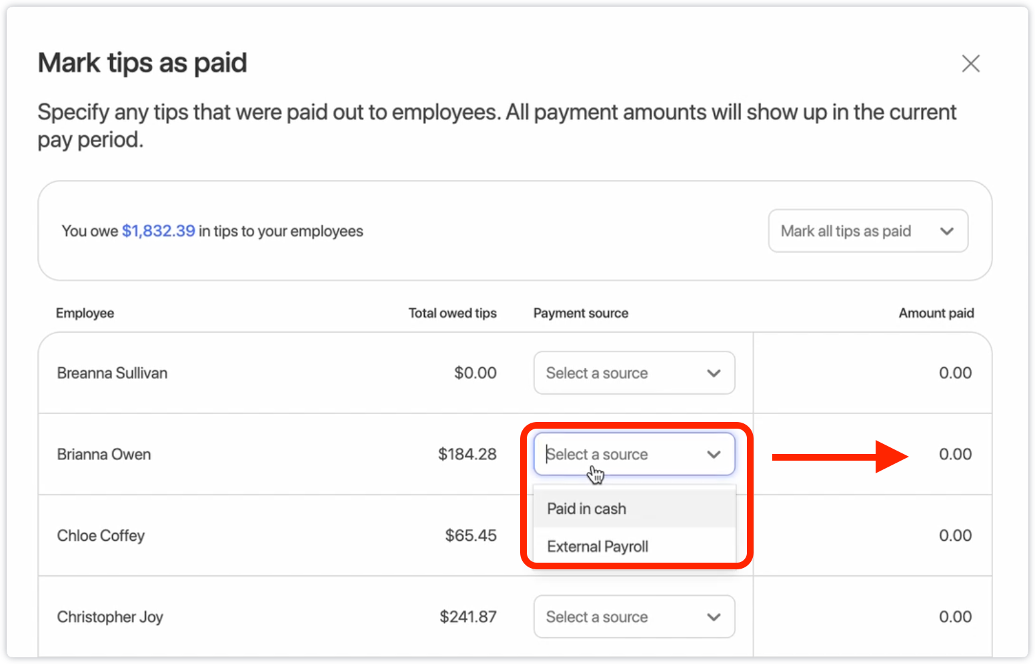Click the Total owed tips column header

[x=452, y=313]
